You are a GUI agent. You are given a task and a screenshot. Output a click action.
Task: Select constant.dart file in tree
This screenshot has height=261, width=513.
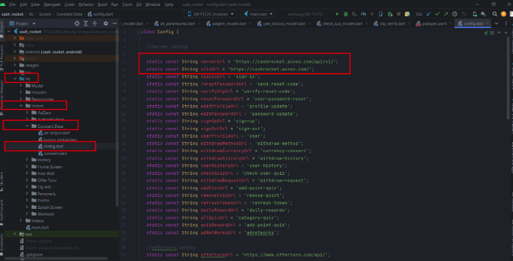point(56,153)
